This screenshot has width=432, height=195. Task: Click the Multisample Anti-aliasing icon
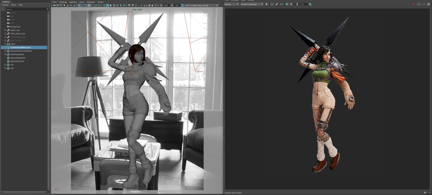pos(136,5)
